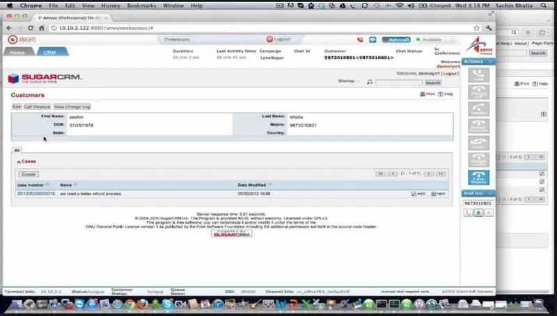Click the green phone dial icon under Dial No.
The height and width of the screenshot is (316, 557).
(468, 213)
